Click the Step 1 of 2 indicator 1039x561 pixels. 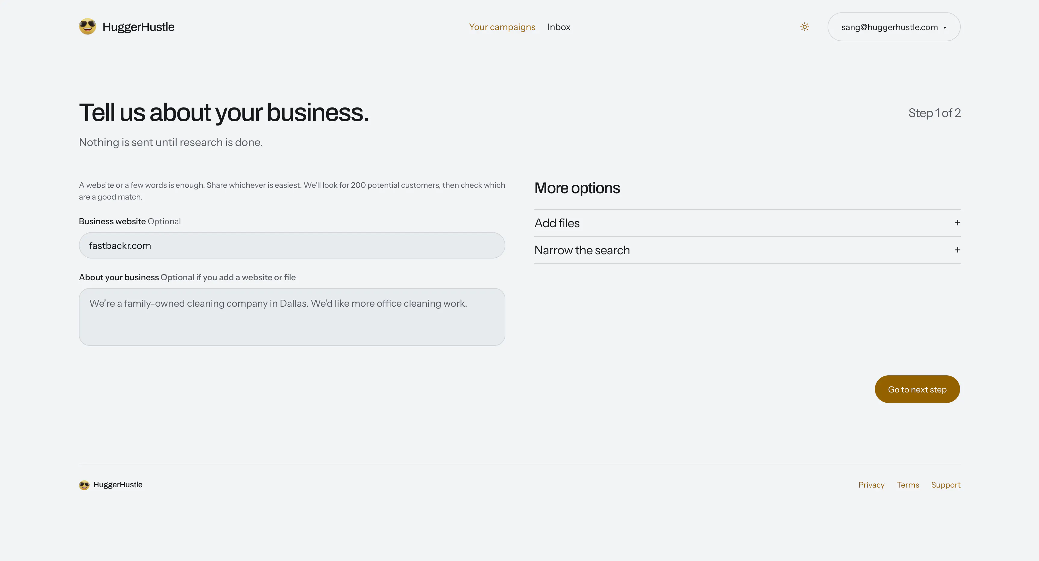click(934, 113)
